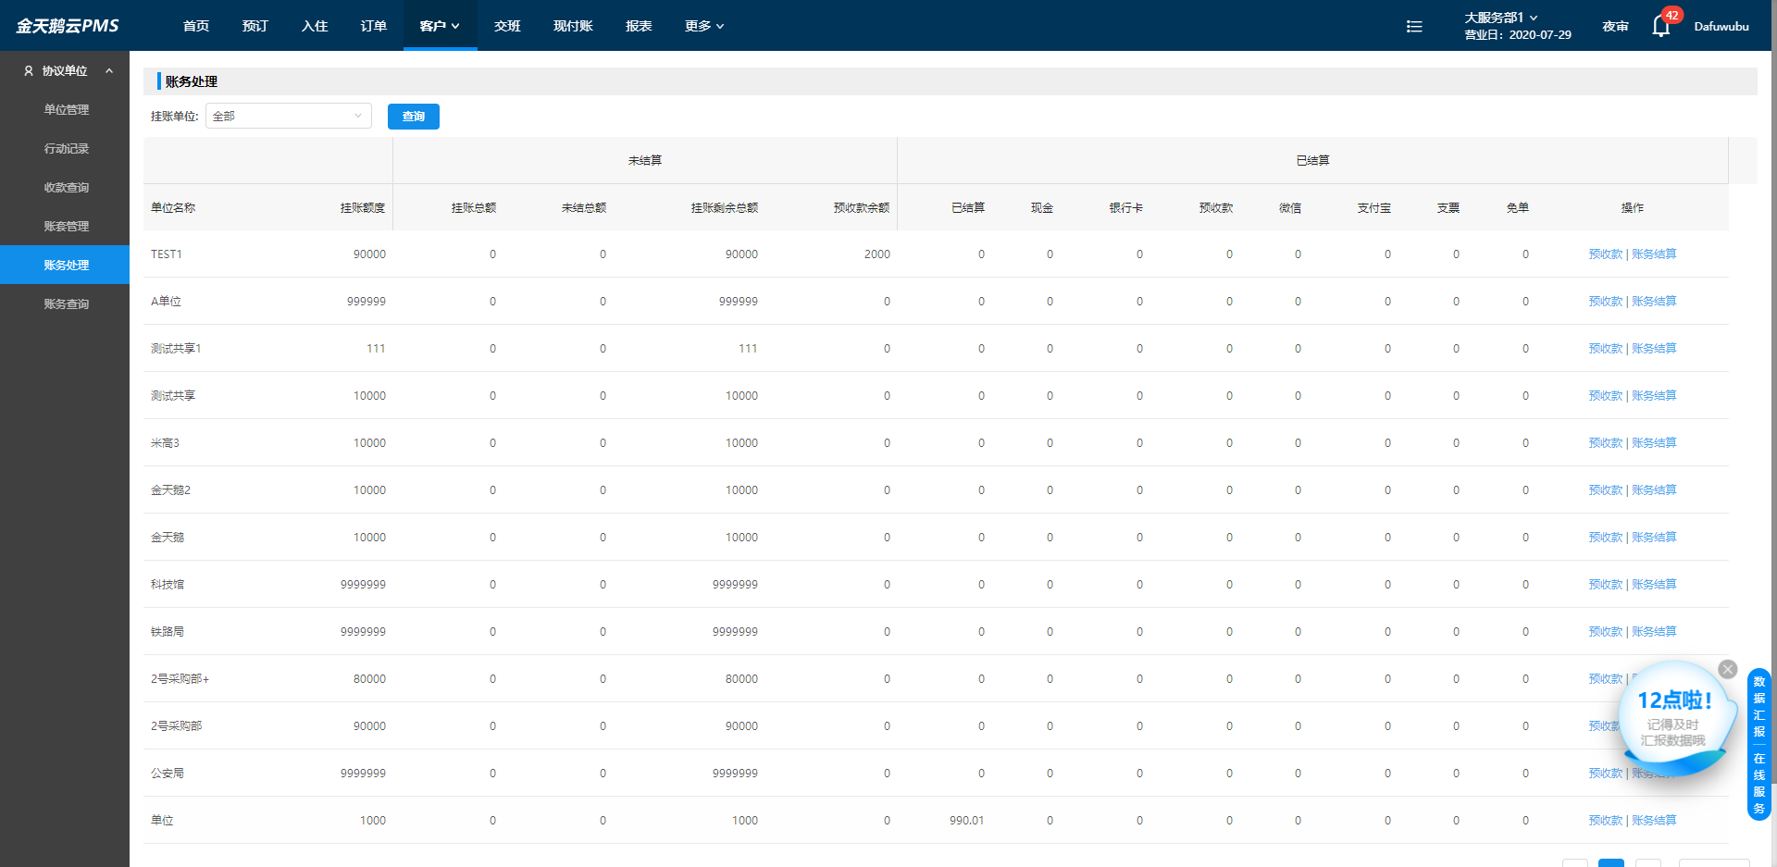Open the 订单 menu item

pos(374,26)
